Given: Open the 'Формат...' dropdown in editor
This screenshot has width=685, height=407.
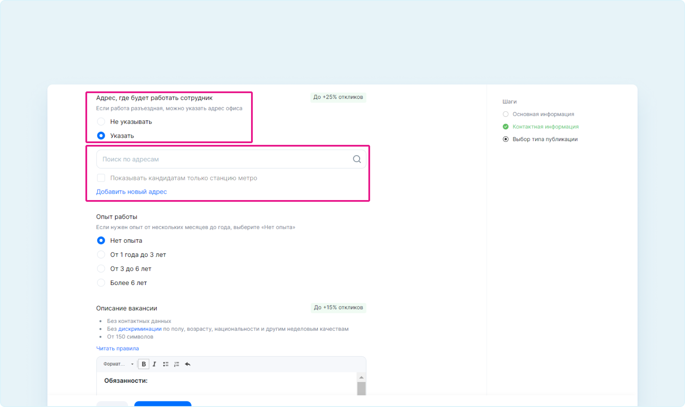Looking at the screenshot, I should [118, 364].
